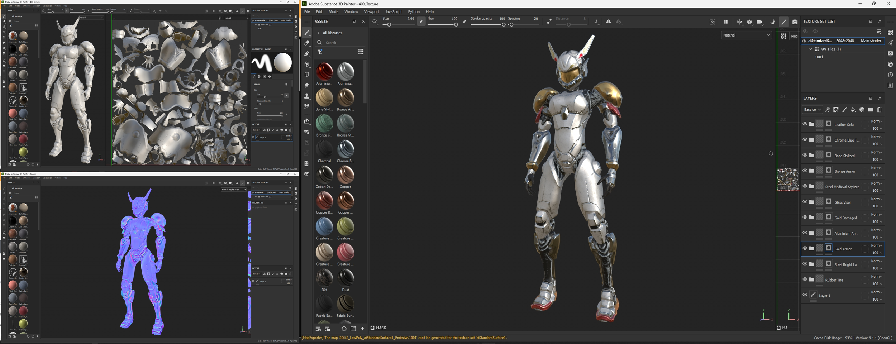
Task: Click the Flow slider handle
Action: pos(456,25)
